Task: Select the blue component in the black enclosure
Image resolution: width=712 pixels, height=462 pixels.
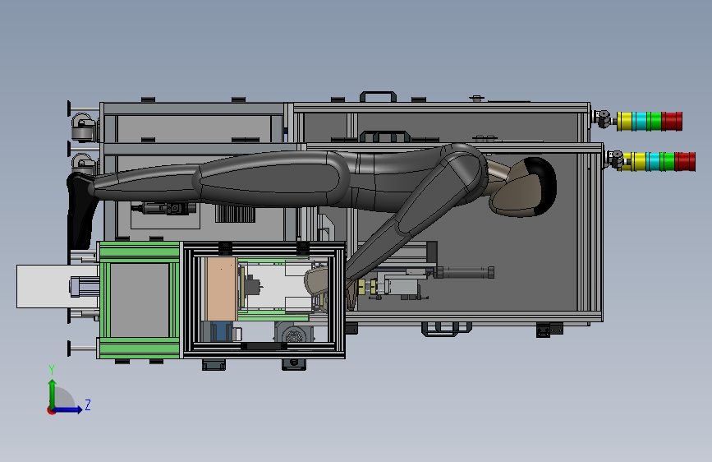Action: tap(223, 331)
